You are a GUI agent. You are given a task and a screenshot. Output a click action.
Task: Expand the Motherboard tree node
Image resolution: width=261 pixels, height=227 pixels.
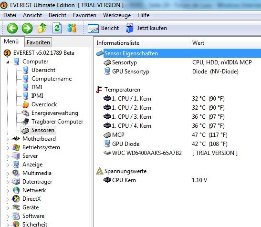point(8,139)
